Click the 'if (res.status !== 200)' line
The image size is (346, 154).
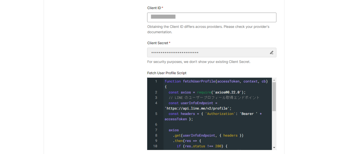(202, 146)
